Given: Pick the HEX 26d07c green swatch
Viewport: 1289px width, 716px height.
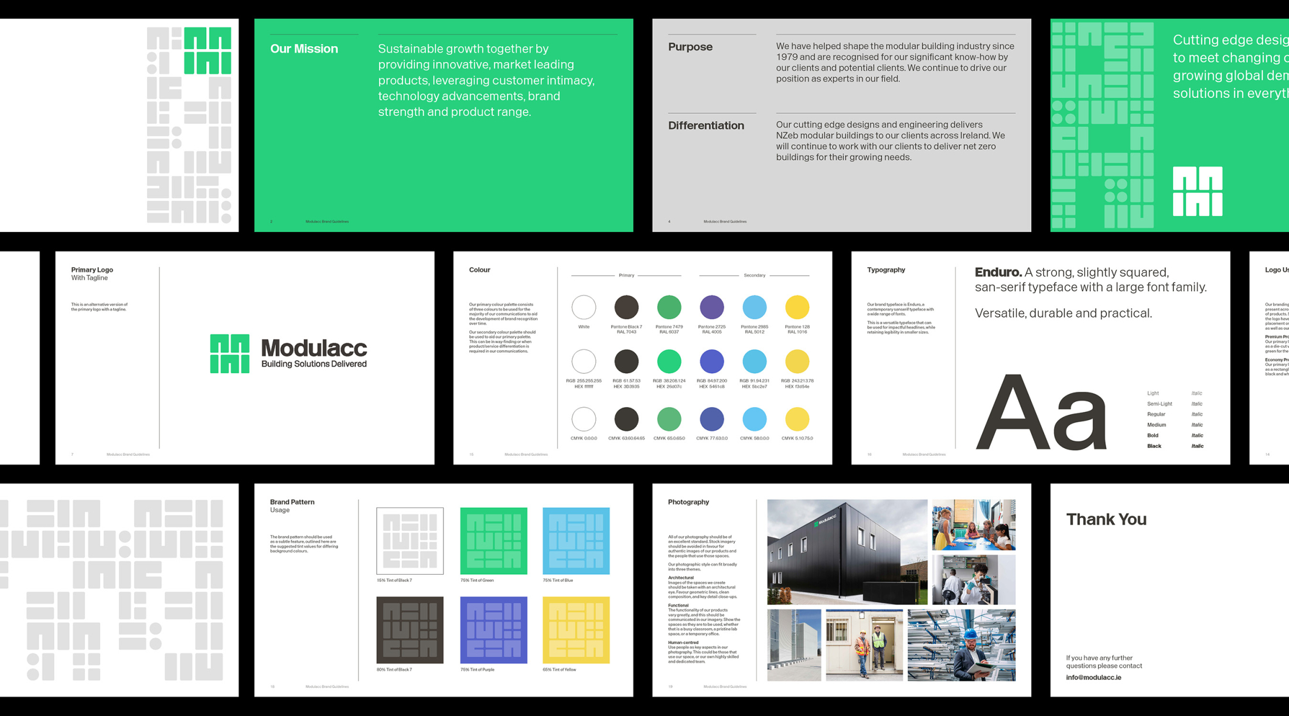Looking at the screenshot, I should (x=669, y=362).
